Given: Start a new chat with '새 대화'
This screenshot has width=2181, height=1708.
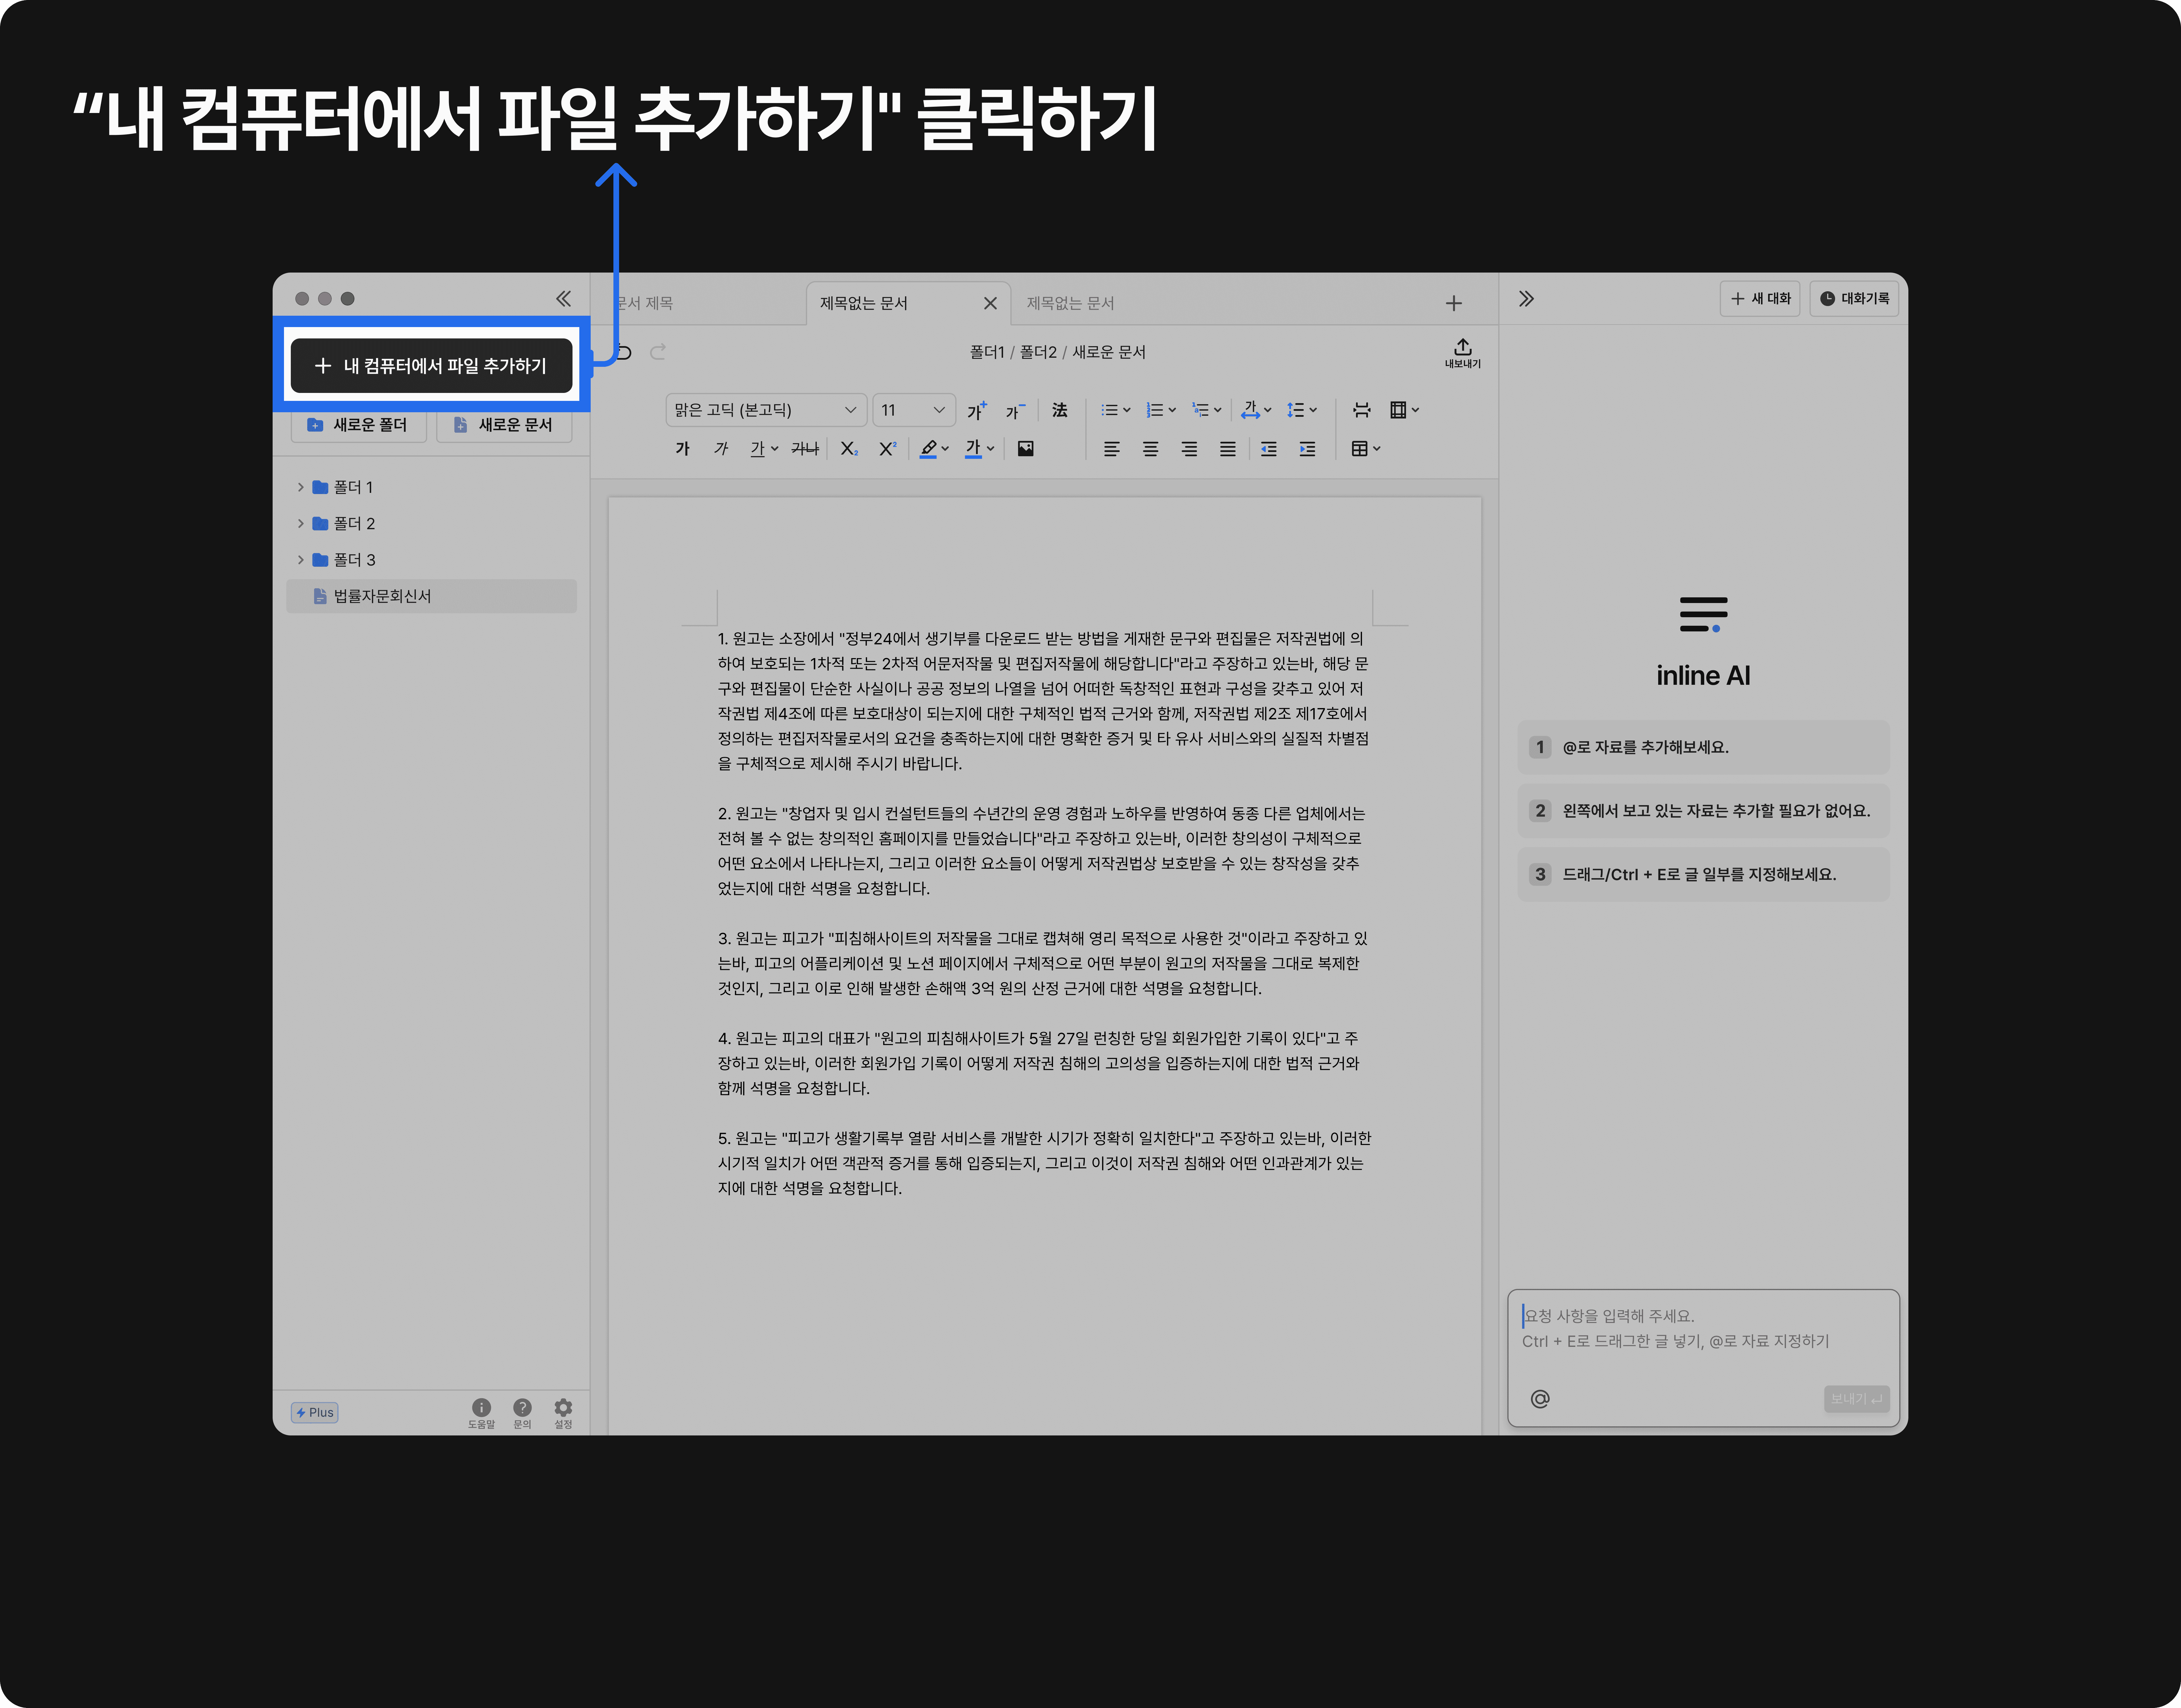Looking at the screenshot, I should click(x=1760, y=299).
